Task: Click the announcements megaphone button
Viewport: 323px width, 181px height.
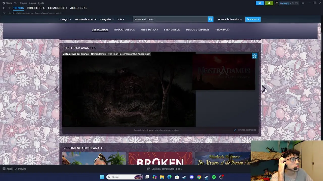Action: click(x=260, y=3)
